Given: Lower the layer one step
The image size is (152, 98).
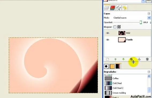Looking at the screenshot, I should pos(123,59).
